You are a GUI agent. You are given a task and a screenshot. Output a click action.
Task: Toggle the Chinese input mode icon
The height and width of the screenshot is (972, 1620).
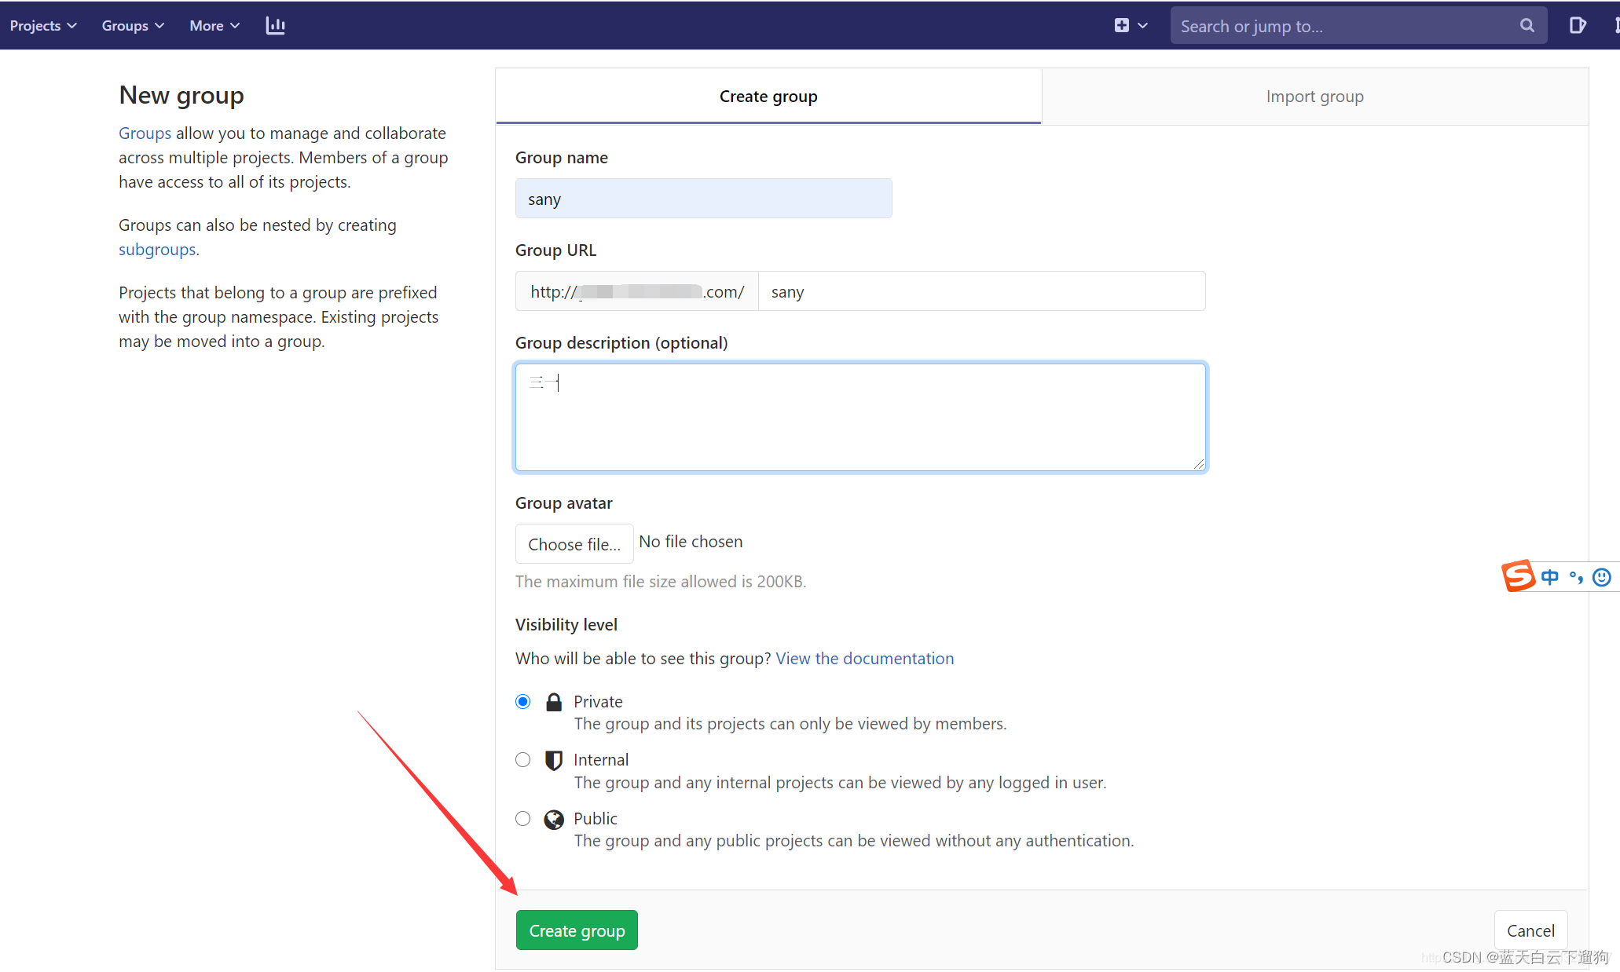tap(1550, 577)
